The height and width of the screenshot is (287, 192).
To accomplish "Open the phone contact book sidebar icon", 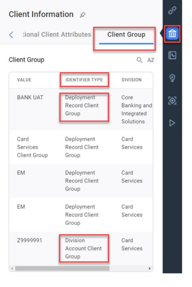I will (172, 55).
